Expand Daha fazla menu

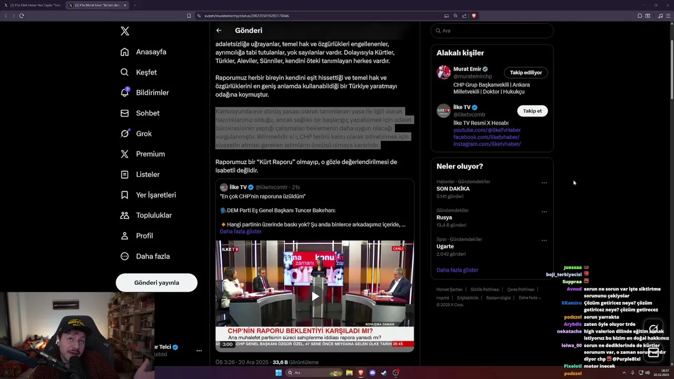point(145,256)
